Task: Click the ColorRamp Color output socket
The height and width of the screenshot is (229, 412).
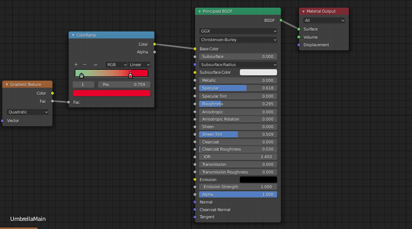Action: point(155,44)
